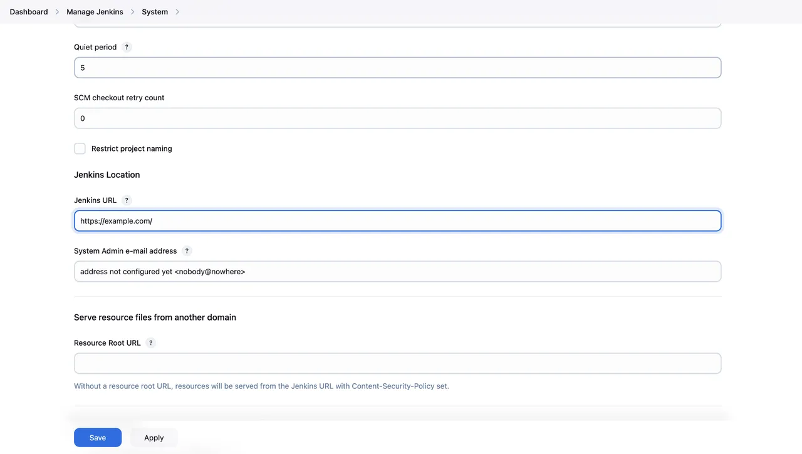
Task: Open the Jenkins URL help icon
Action: click(x=127, y=200)
